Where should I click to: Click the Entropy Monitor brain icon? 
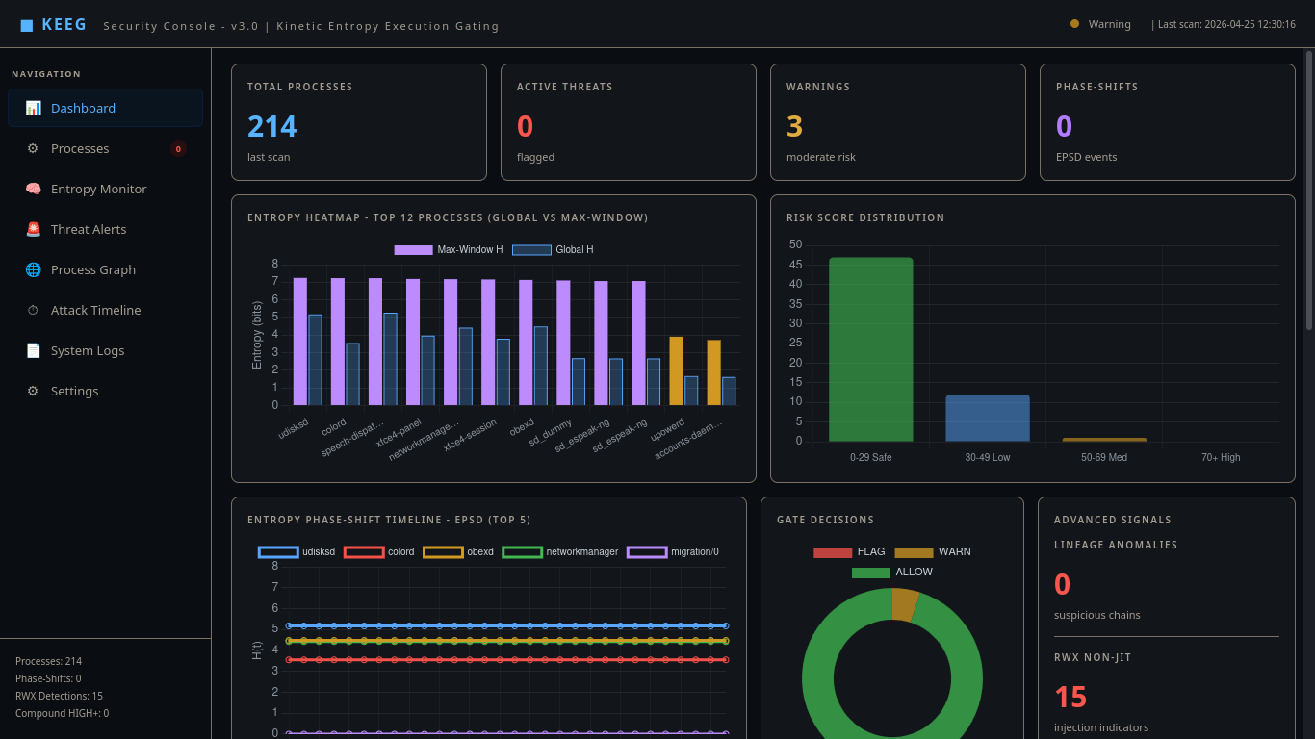click(33, 189)
